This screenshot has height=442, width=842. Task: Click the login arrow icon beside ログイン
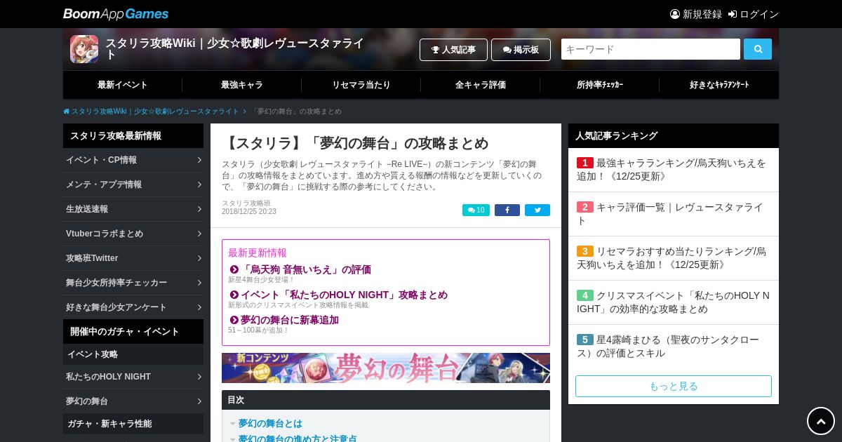[x=733, y=14]
